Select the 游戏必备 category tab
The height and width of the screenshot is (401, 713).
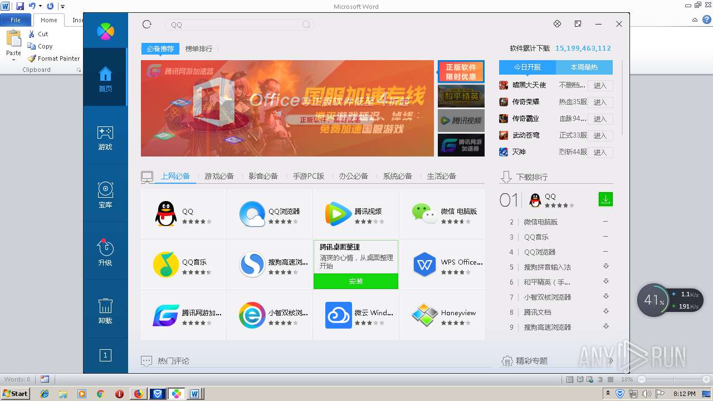pyautogui.click(x=219, y=176)
